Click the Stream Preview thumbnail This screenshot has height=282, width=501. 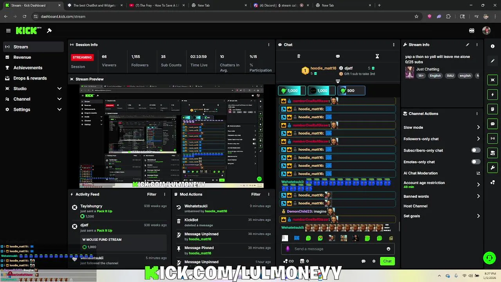coord(171,136)
